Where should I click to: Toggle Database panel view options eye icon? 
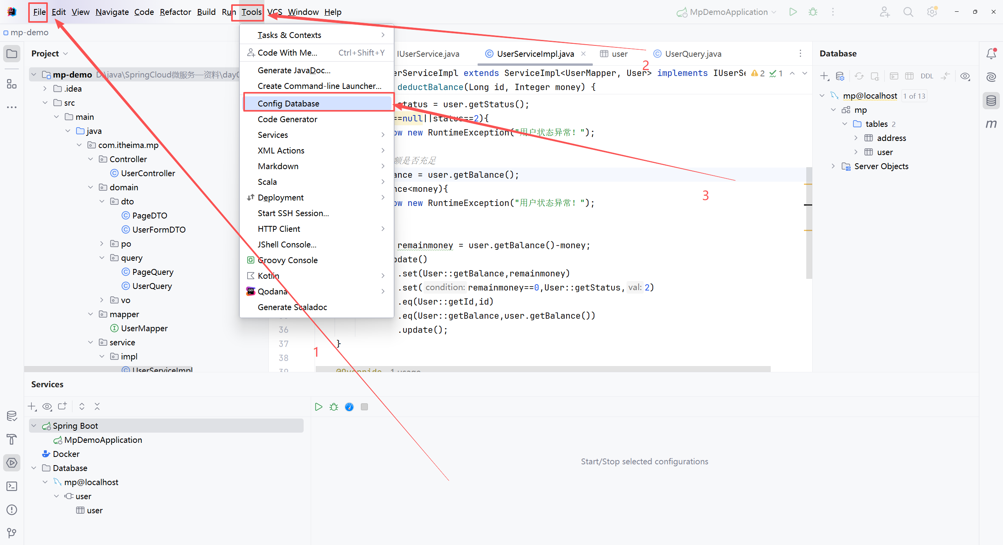click(x=965, y=76)
